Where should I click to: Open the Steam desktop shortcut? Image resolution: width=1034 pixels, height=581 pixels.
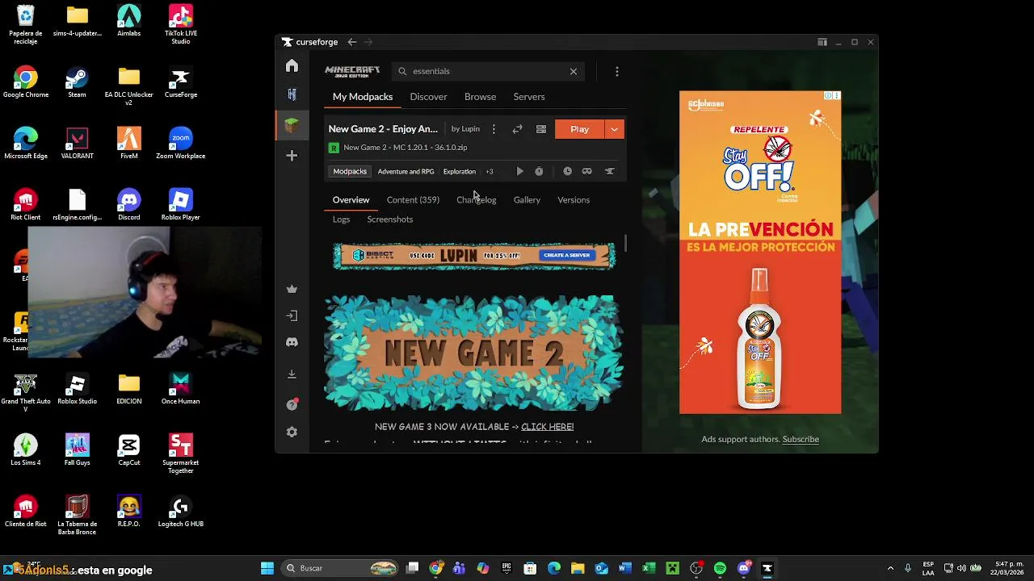[77, 83]
